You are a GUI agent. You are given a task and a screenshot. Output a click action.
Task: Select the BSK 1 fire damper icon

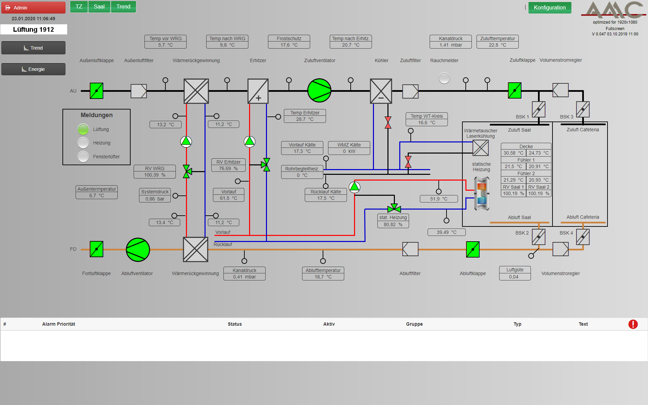tap(538, 109)
